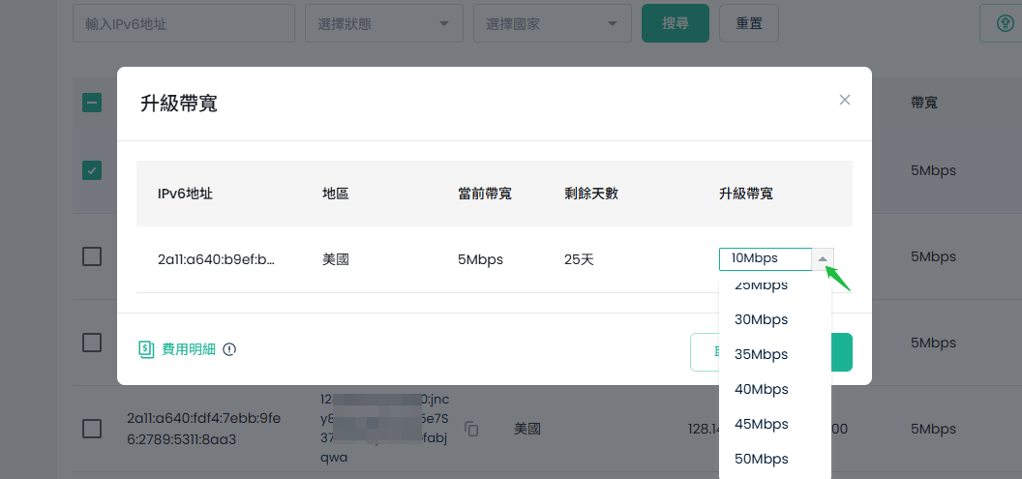Click the 升級帶寬 column header in dialog
The height and width of the screenshot is (479, 1022).
point(746,194)
